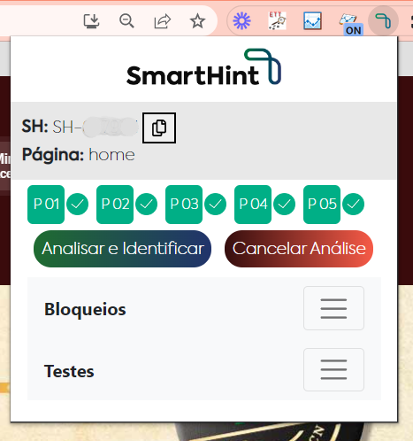Bookmark page with the star icon
The image size is (413, 441).
pos(197,21)
